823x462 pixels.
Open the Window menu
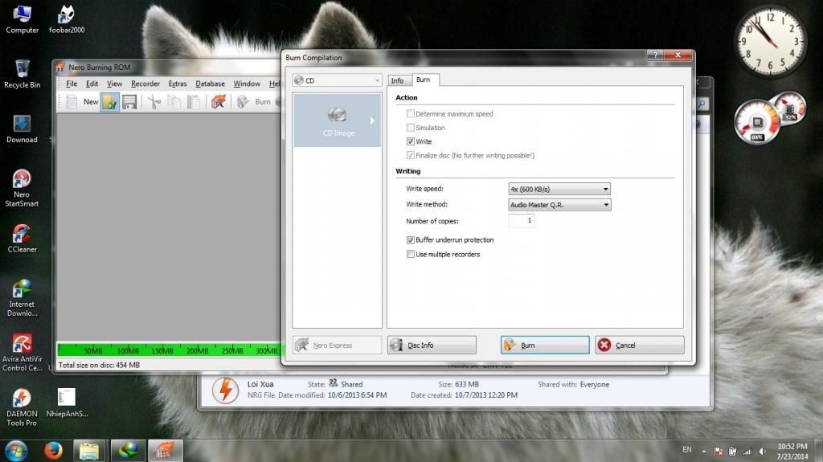247,84
